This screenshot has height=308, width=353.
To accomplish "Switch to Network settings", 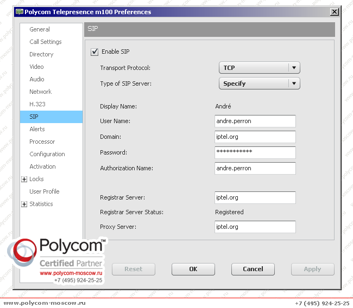I will click(41, 92).
